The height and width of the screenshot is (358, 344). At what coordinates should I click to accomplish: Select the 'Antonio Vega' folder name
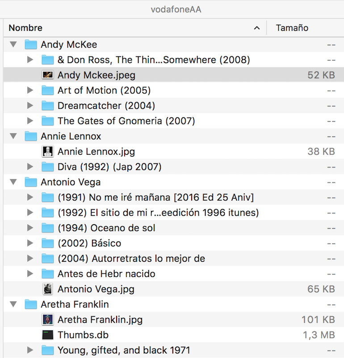pos(71,182)
